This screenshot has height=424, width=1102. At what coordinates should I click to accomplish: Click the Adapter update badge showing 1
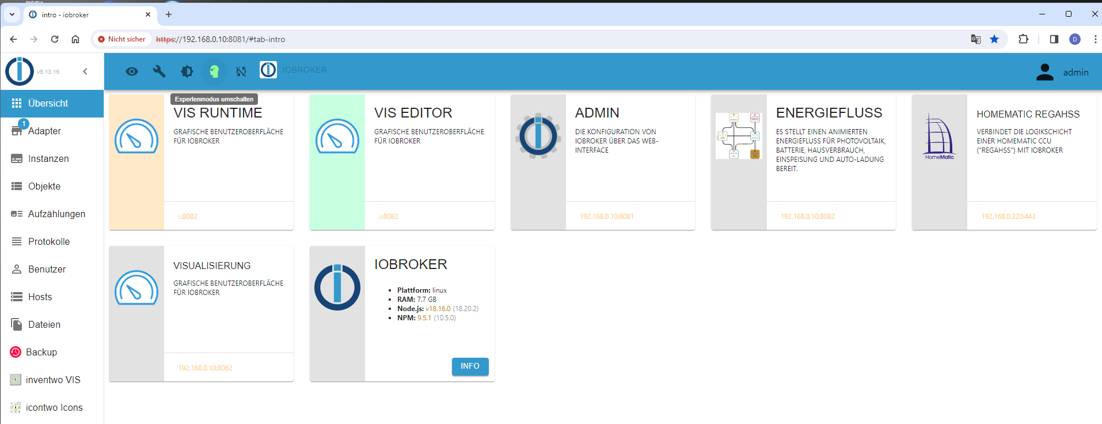(24, 124)
